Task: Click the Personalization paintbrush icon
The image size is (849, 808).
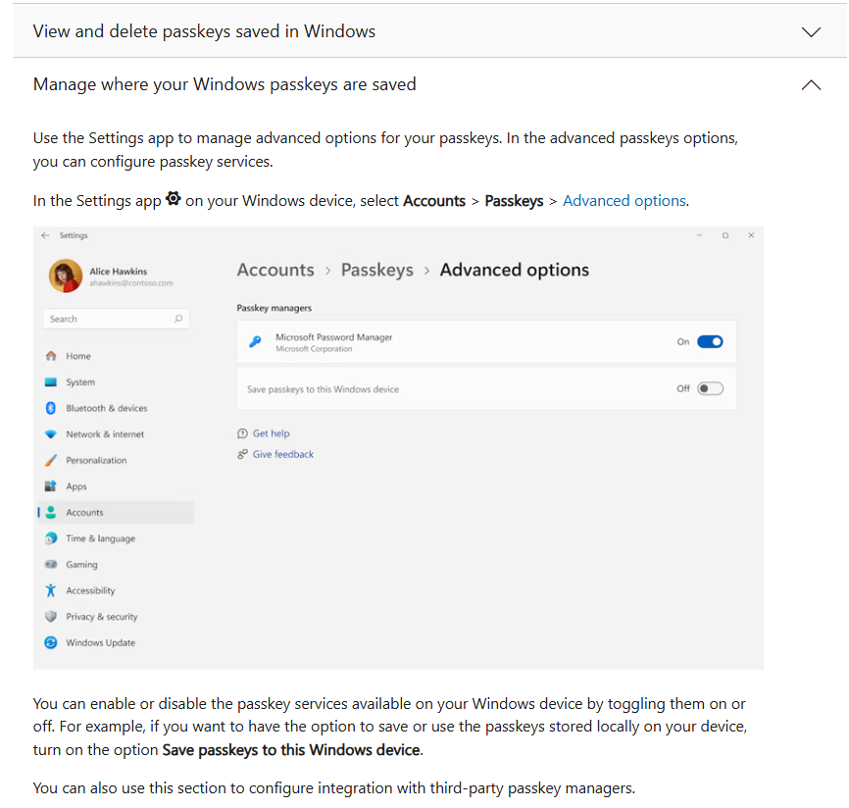Action: point(51,460)
